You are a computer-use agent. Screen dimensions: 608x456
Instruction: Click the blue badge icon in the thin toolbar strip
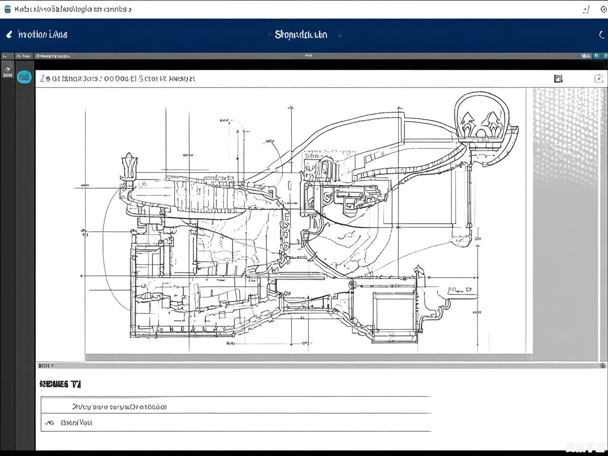[597, 56]
